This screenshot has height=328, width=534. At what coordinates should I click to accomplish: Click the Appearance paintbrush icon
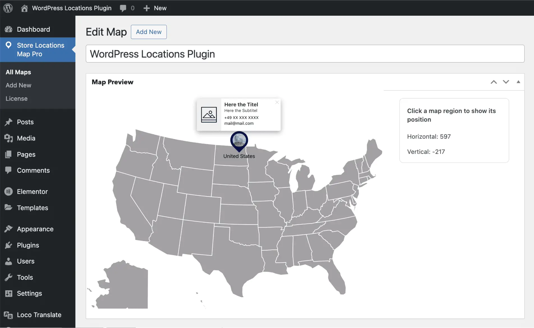[x=9, y=229]
